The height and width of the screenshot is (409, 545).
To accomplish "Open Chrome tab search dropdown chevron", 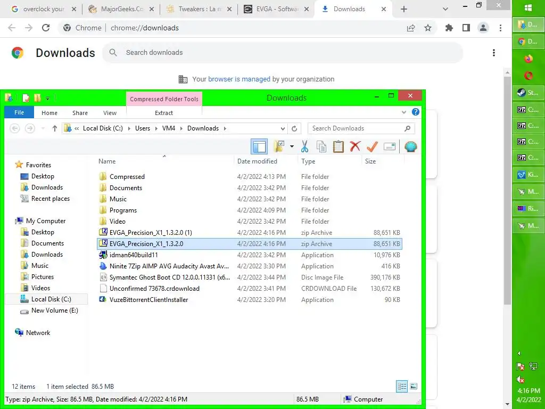I will [x=445, y=9].
